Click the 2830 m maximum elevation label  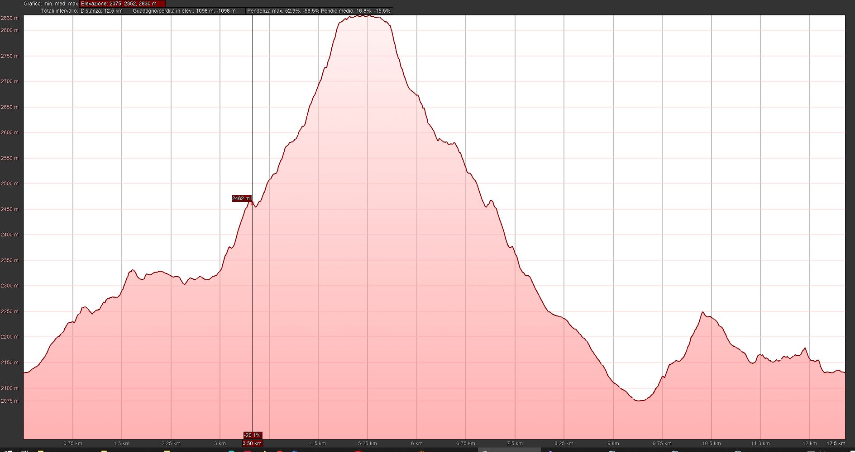coord(10,18)
